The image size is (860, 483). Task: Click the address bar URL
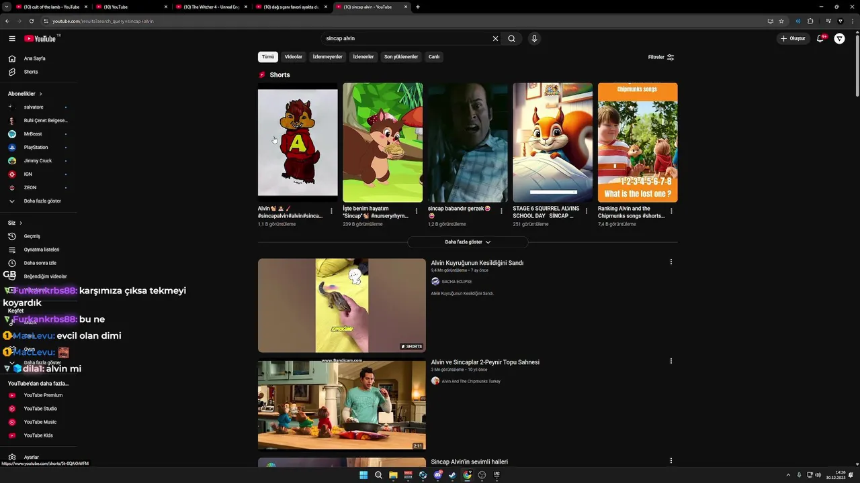click(x=103, y=21)
